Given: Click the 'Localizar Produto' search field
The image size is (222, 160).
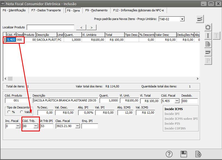Looking at the screenshot, I should [x=50, y=27].
